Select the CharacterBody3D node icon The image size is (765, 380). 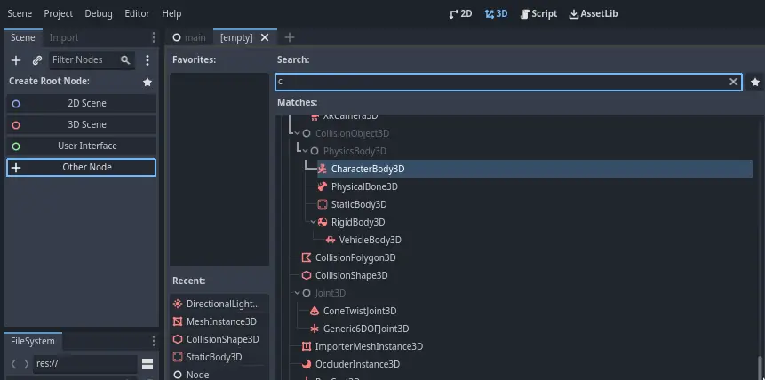click(323, 169)
